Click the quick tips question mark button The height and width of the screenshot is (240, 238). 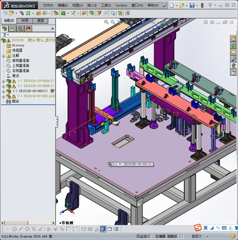210,5
